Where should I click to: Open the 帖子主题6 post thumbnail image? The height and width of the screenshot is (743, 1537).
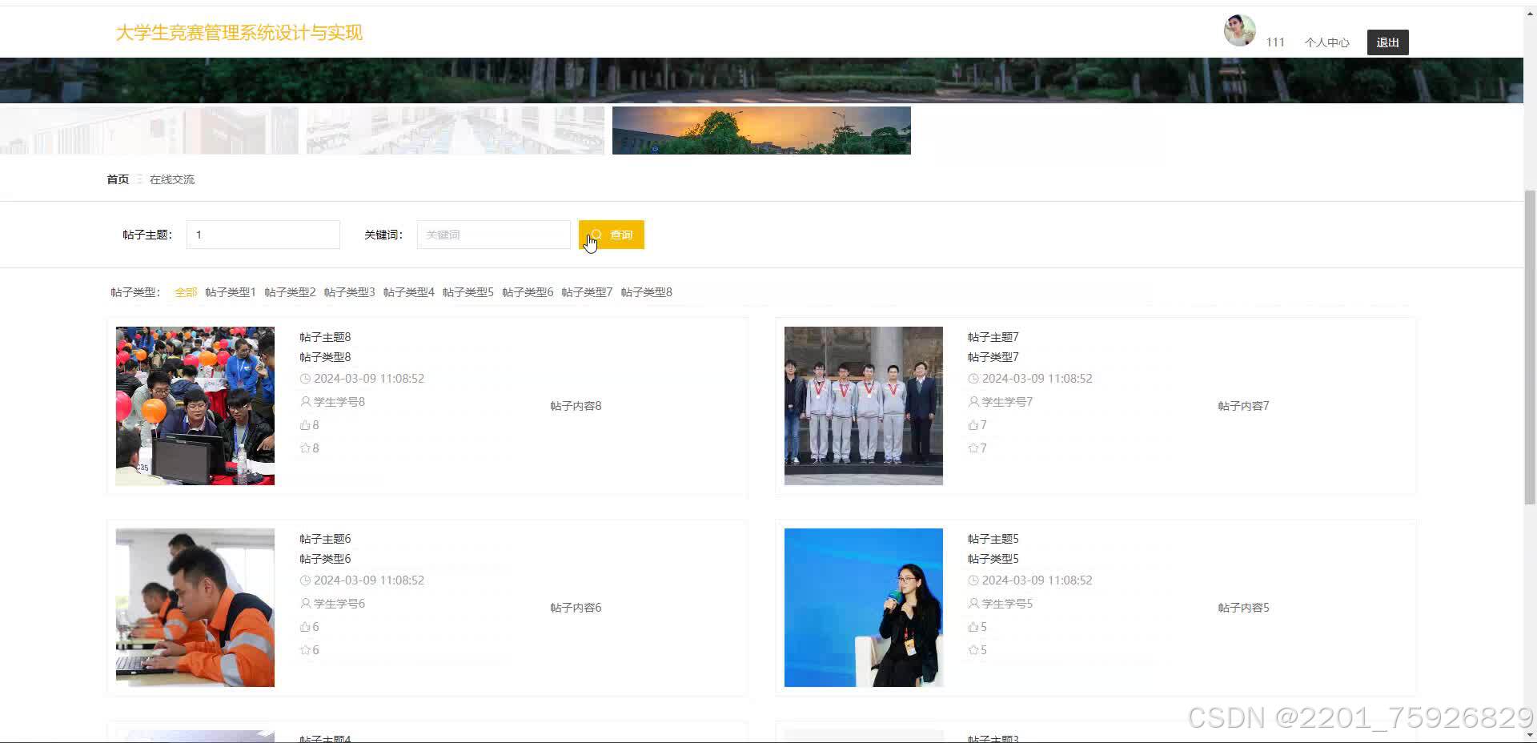click(x=195, y=607)
